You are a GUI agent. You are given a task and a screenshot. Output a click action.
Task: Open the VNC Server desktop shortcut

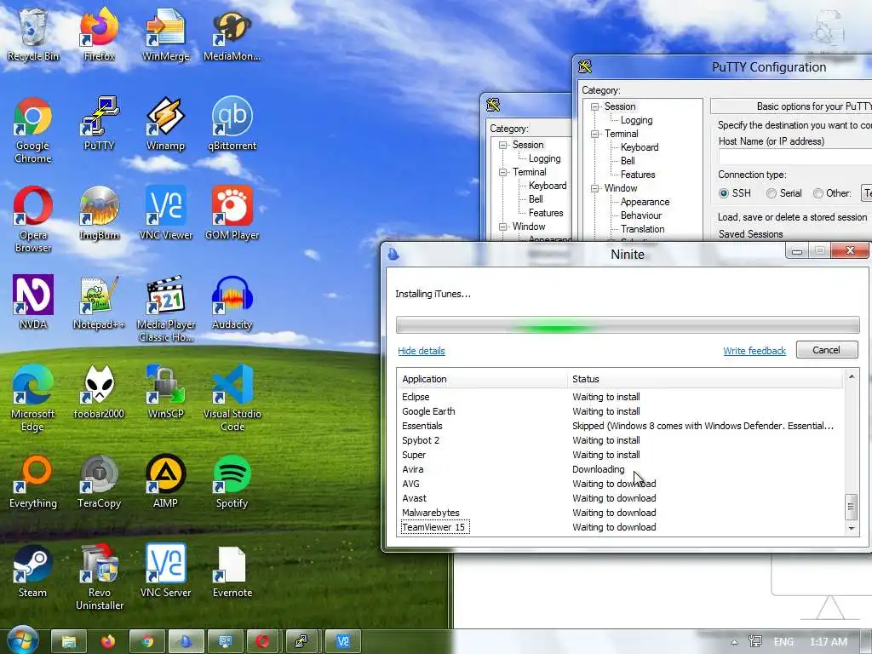click(x=166, y=571)
